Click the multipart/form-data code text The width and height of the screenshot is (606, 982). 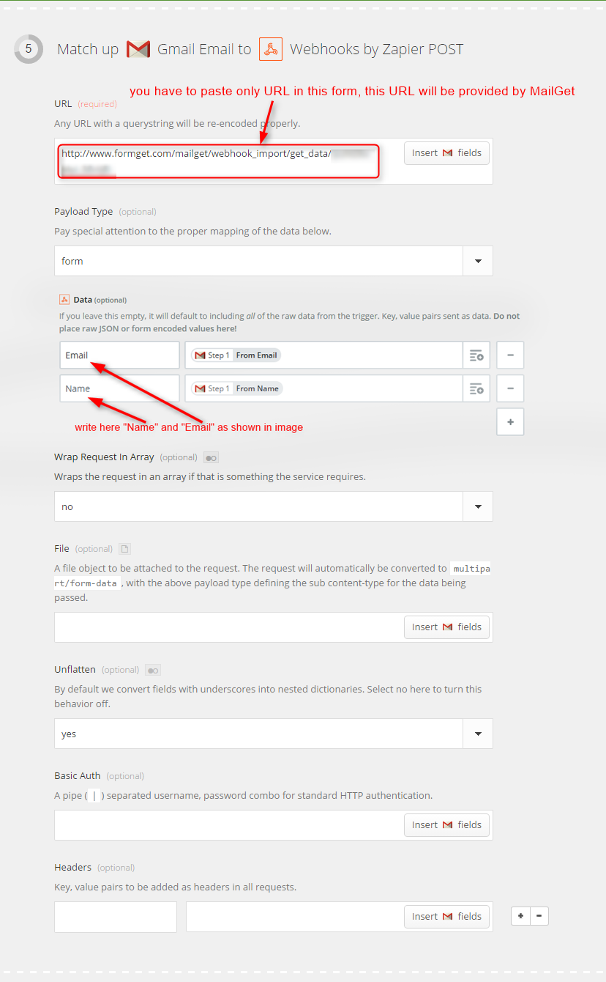pyautogui.click(x=272, y=575)
